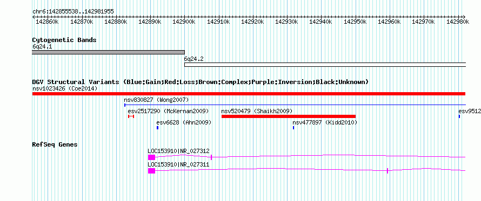Image resolution: width=481 pixels, height=201 pixels.
Task: Open the esv6628 (Ahn2009) label
Action: pyautogui.click(x=184, y=122)
